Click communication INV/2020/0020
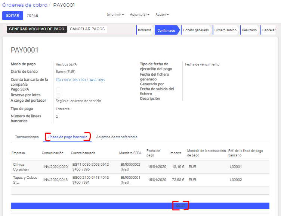Image resolution: width=281 pixels, height=216 pixels. (x=55, y=167)
